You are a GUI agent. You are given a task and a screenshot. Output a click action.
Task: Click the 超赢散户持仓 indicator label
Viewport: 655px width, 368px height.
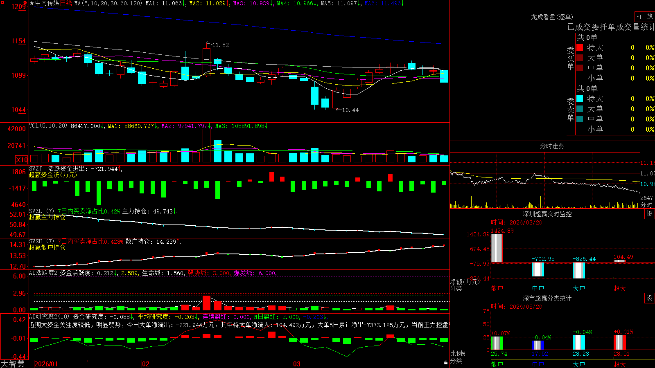pos(47,248)
